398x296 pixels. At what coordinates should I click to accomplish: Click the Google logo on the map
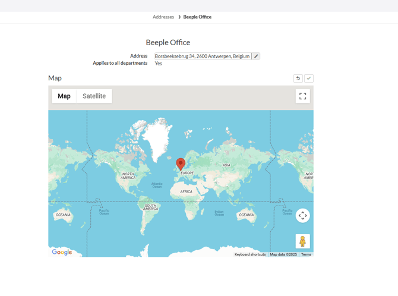click(62, 252)
